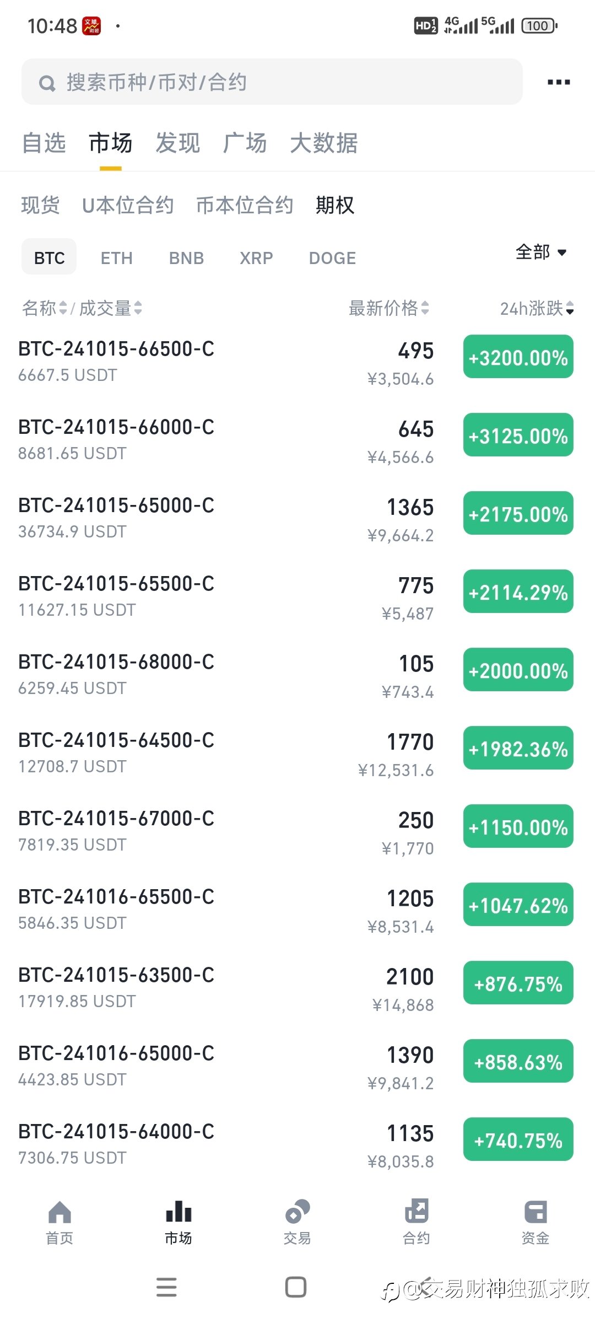Viewport: 595px width, 1323px height.
Task: Toggle sort by 最新价格 latest price
Action: 389,308
